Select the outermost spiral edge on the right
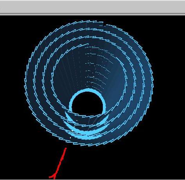Screen dimensions: 185x180 (152, 81)
